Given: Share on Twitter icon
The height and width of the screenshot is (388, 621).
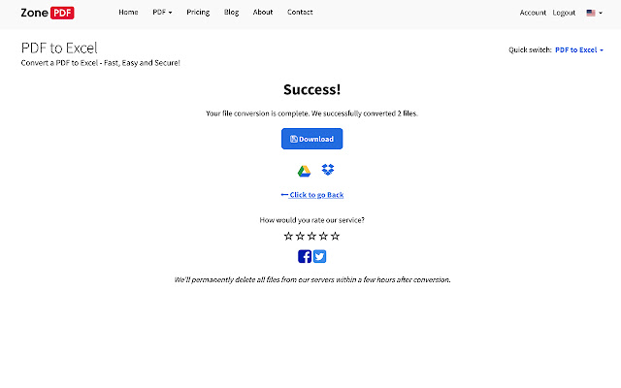Looking at the screenshot, I should point(319,256).
